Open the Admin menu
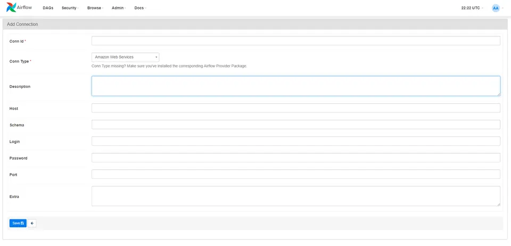Image resolution: width=511 pixels, height=246 pixels. (119, 8)
